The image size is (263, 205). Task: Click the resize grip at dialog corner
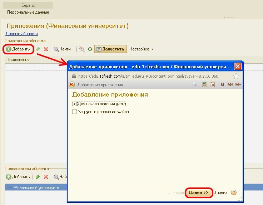240,199
